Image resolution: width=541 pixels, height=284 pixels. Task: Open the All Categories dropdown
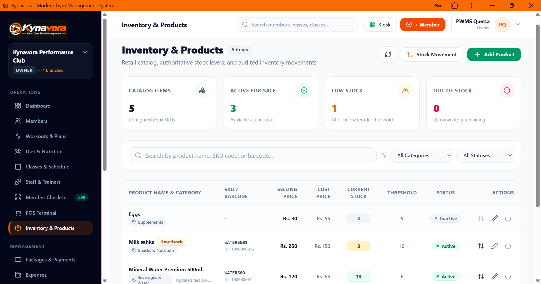click(x=422, y=155)
